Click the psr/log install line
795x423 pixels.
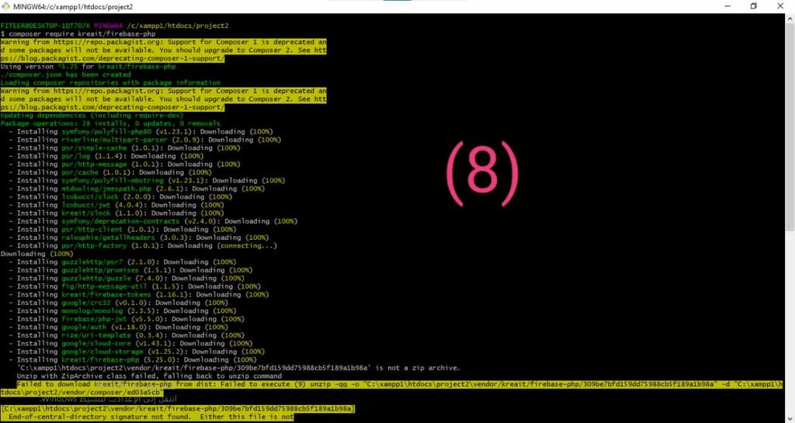coord(106,156)
